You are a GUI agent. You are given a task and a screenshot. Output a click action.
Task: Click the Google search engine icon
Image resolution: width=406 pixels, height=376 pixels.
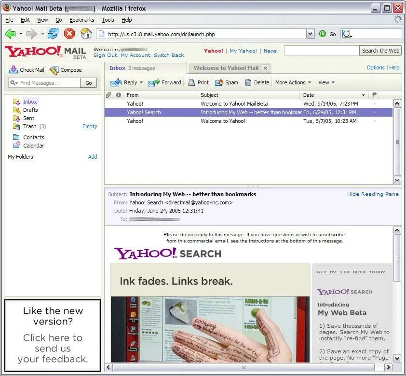click(347, 34)
